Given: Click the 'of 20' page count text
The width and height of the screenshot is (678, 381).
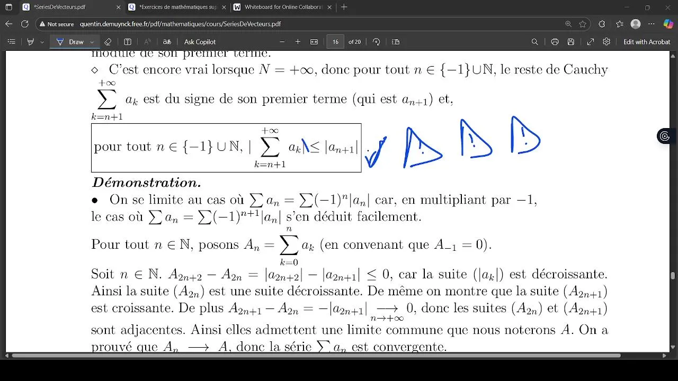Looking at the screenshot, I should click(354, 42).
